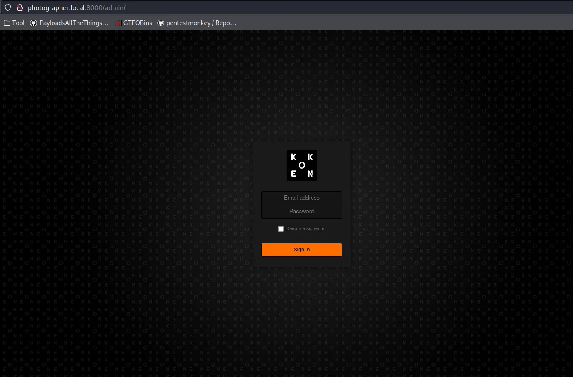Click the "Keep me signed in" label text
The image size is (573, 377).
click(x=306, y=229)
